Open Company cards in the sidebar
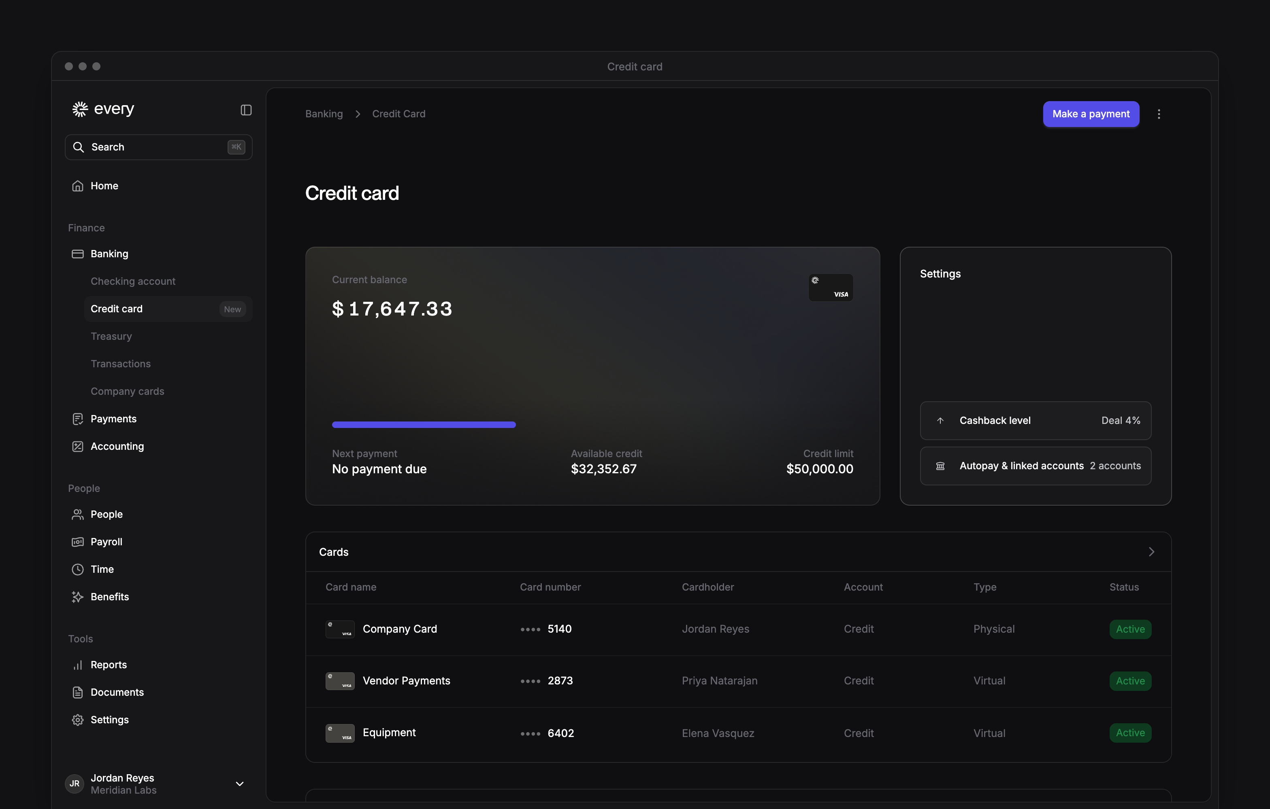 pyautogui.click(x=128, y=391)
